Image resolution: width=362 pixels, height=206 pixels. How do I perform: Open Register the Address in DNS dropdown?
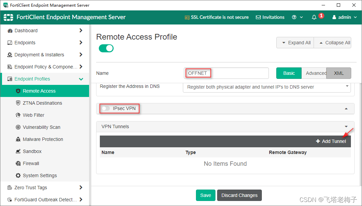click(x=267, y=87)
